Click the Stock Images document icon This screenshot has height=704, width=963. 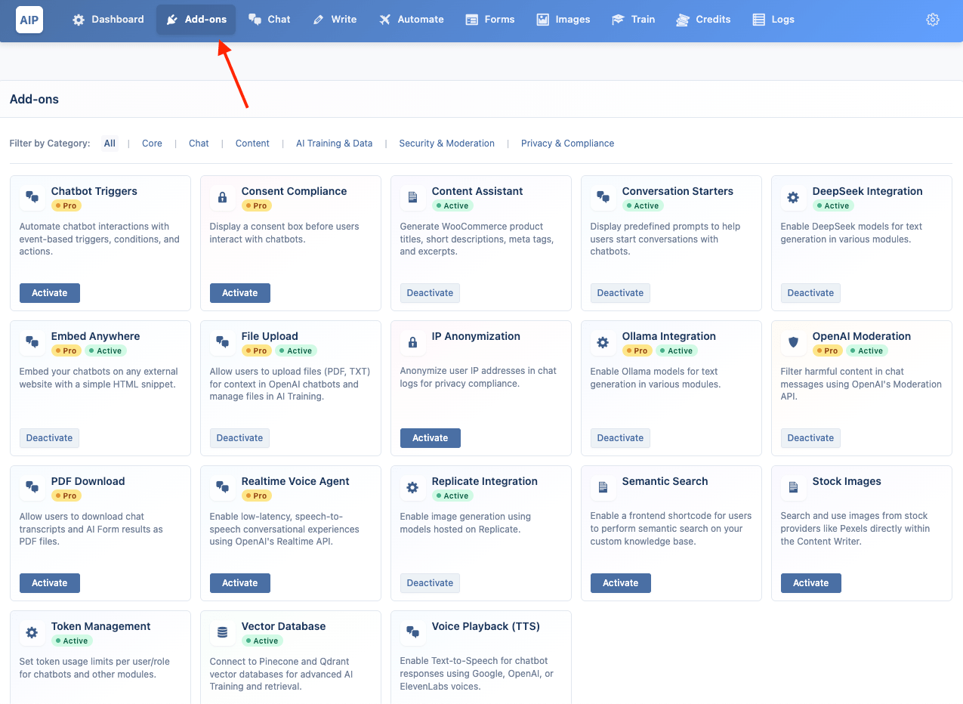[x=793, y=487]
